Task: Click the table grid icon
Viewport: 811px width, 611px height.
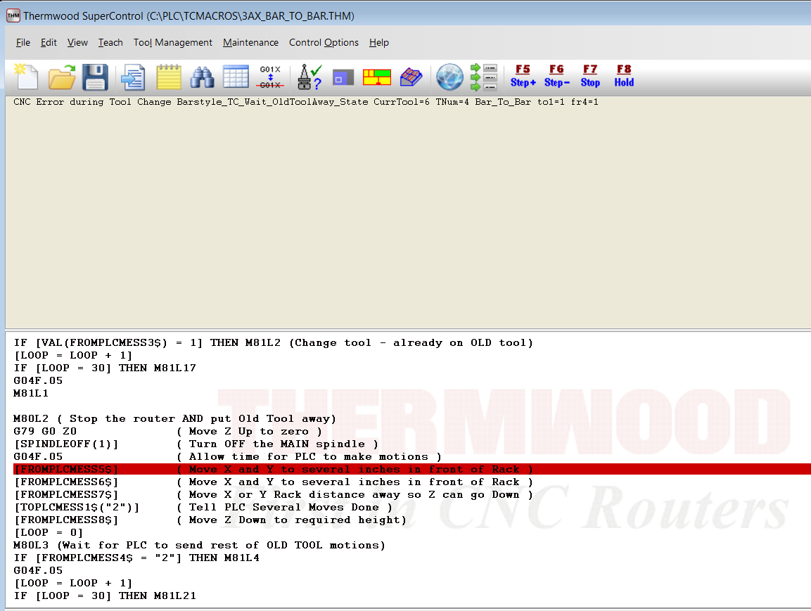Action: point(236,76)
